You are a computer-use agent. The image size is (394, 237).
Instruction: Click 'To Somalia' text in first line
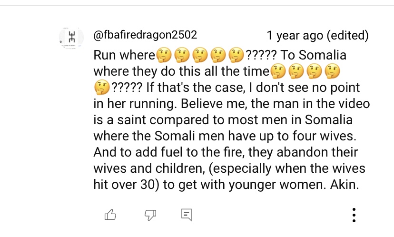[313, 55]
